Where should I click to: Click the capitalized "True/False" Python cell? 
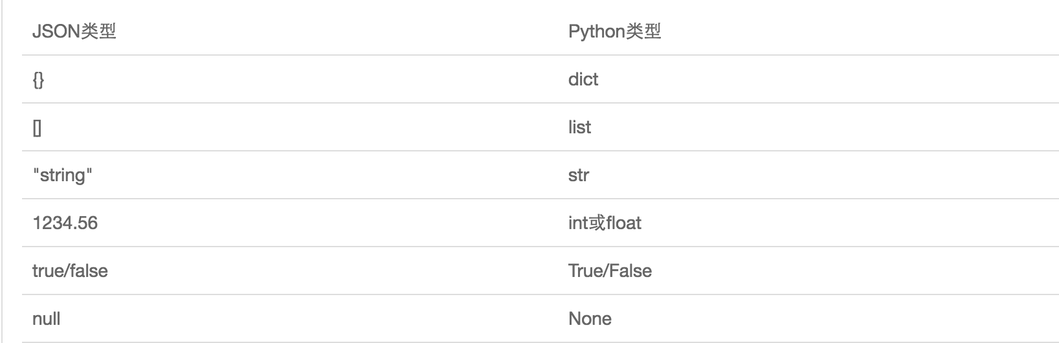tap(610, 271)
